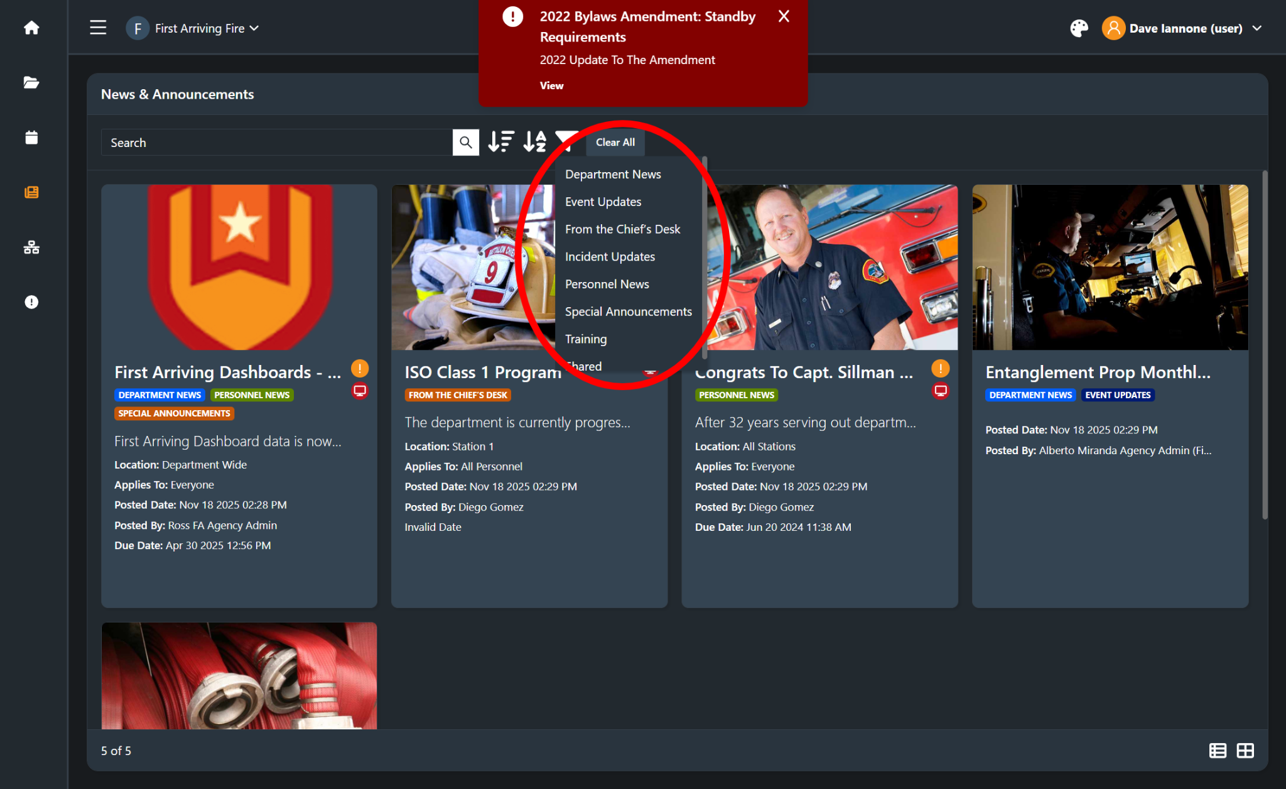Toggle the hamburger navigation menu
The width and height of the screenshot is (1286, 789).
click(x=98, y=28)
